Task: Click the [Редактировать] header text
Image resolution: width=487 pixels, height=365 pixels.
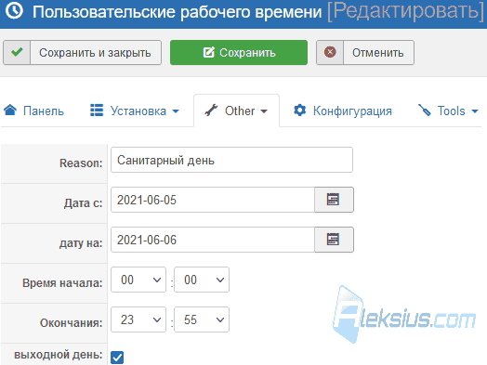Action: [406, 12]
